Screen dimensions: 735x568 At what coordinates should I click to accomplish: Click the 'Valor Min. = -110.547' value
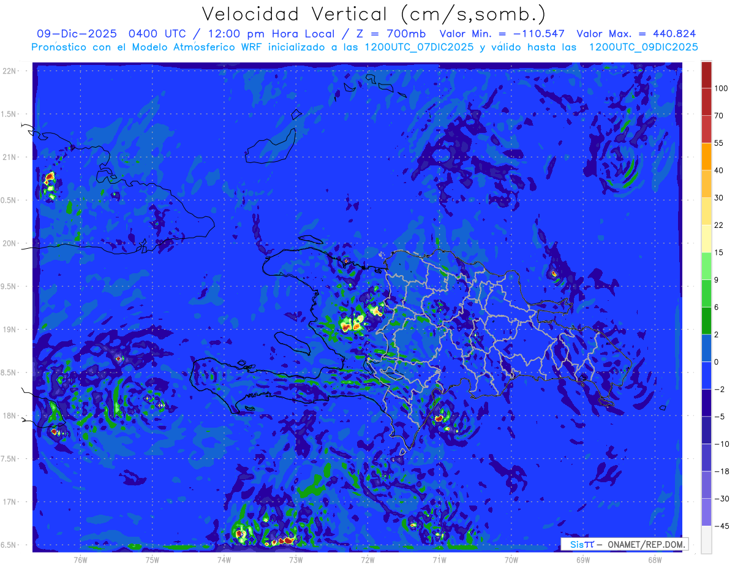point(502,34)
